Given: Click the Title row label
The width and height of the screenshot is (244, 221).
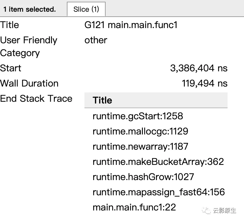Looking at the screenshot, I should coord(10,25).
